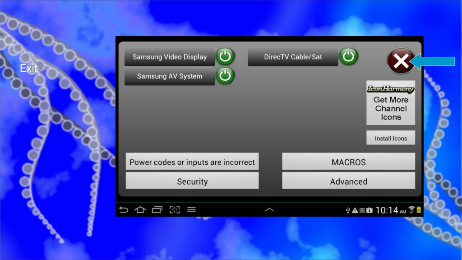The height and width of the screenshot is (260, 462).
Task: Select the Samsung AV System device
Action: (x=170, y=76)
